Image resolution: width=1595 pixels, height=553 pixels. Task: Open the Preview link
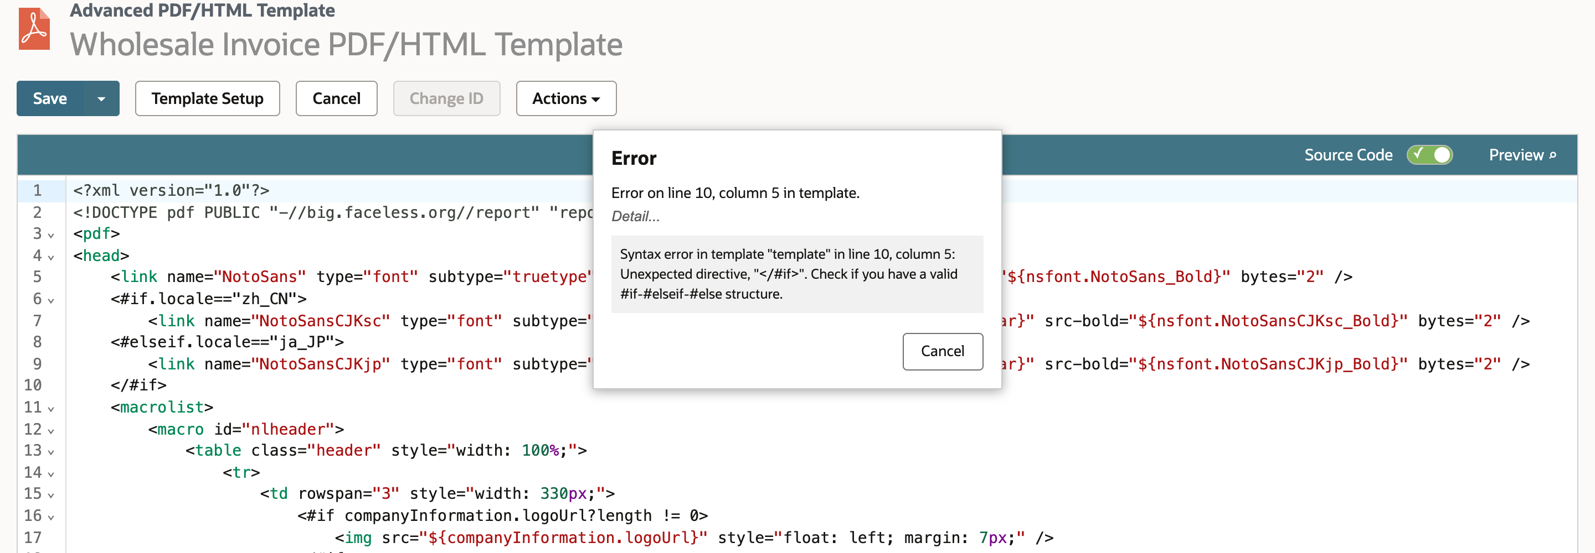click(x=1522, y=155)
